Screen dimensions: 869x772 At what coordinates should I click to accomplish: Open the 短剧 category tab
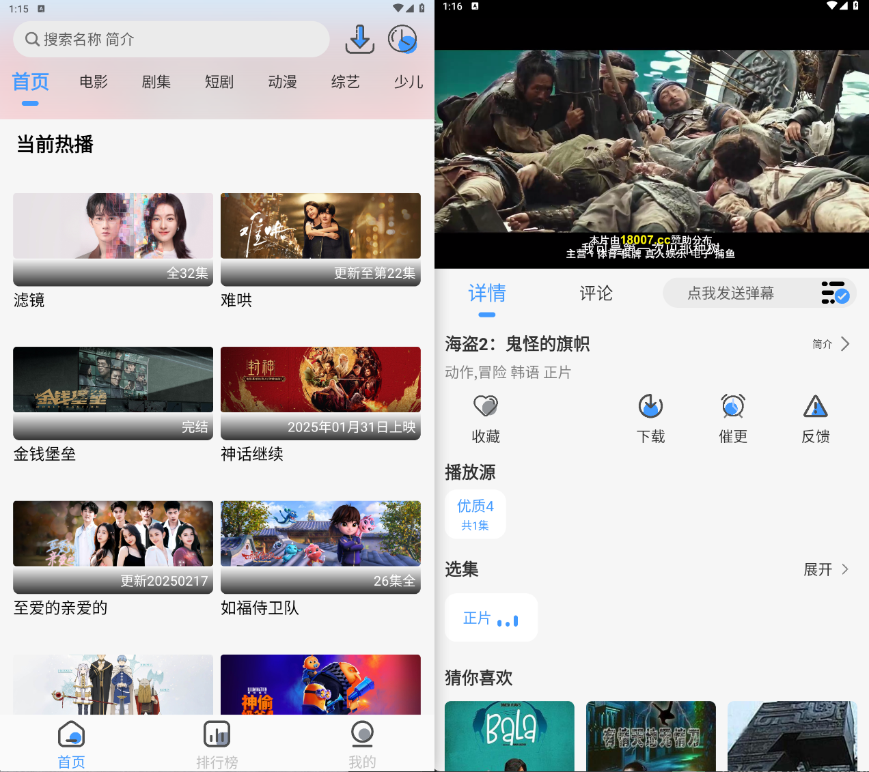coord(219,82)
